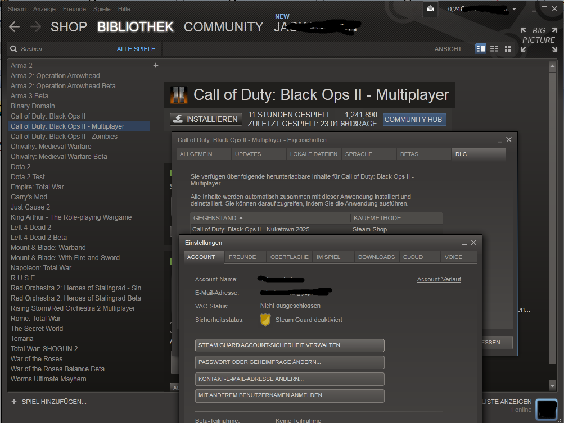564x423 pixels.
Task: Click the INSTALLIEREN button
Action: 206,119
